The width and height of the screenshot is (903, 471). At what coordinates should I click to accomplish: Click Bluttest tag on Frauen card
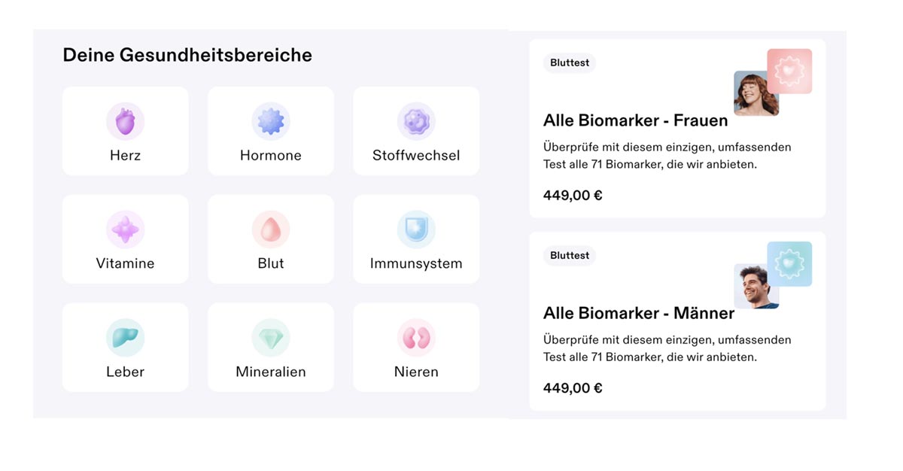[570, 63]
